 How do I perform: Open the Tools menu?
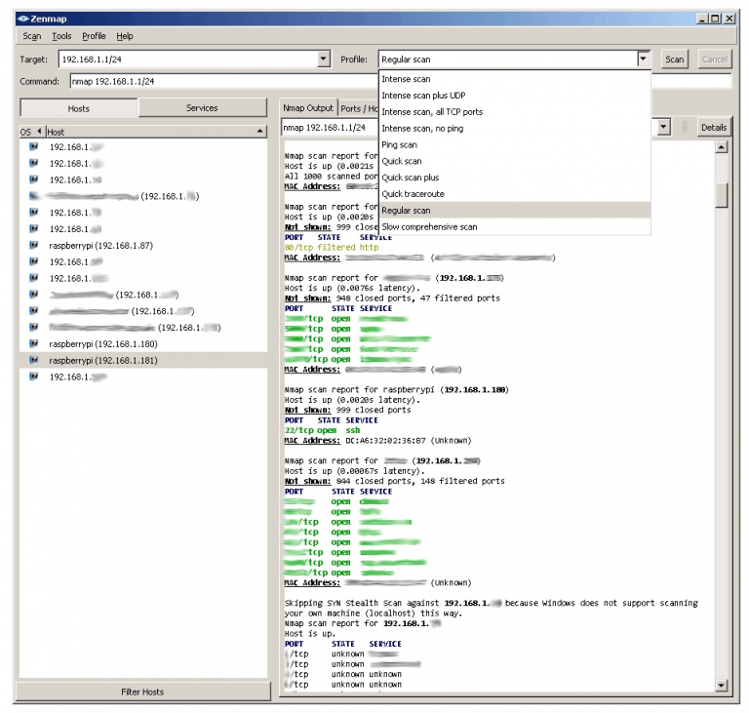coord(61,36)
